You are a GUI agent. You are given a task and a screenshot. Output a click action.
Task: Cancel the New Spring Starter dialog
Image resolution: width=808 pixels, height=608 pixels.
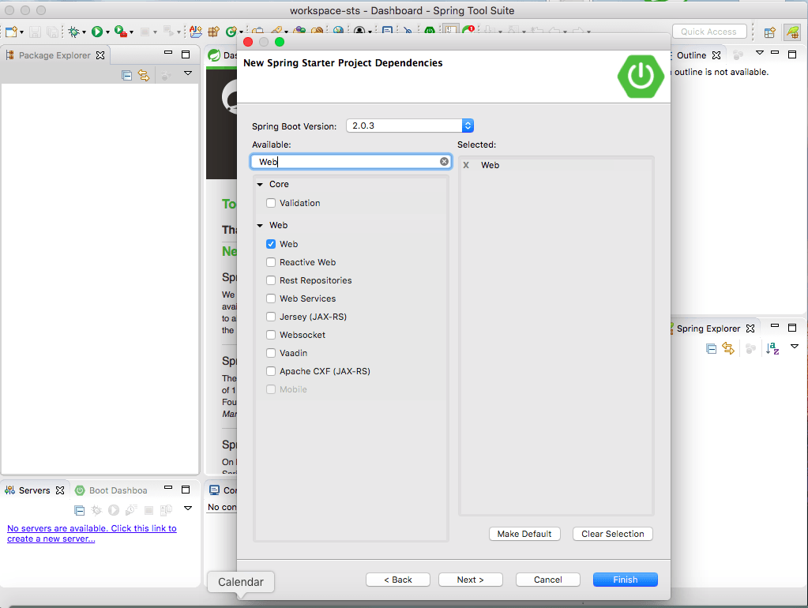tap(548, 580)
